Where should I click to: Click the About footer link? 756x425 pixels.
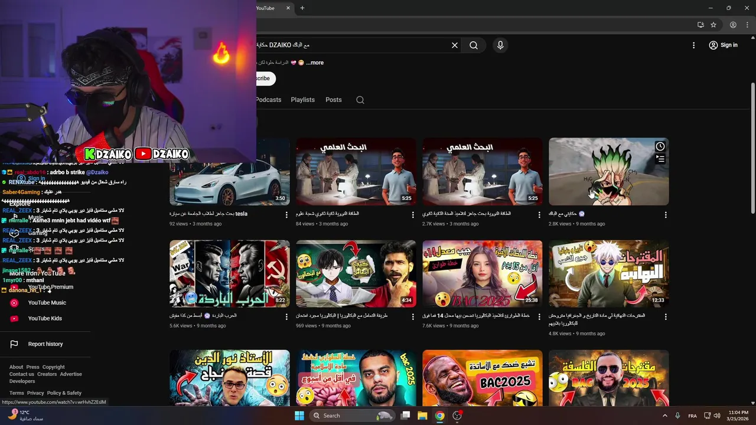(x=16, y=367)
